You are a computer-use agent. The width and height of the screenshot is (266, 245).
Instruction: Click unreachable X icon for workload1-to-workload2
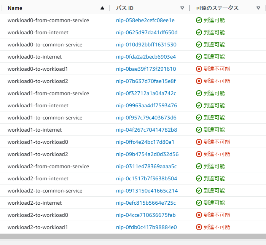point(199,154)
